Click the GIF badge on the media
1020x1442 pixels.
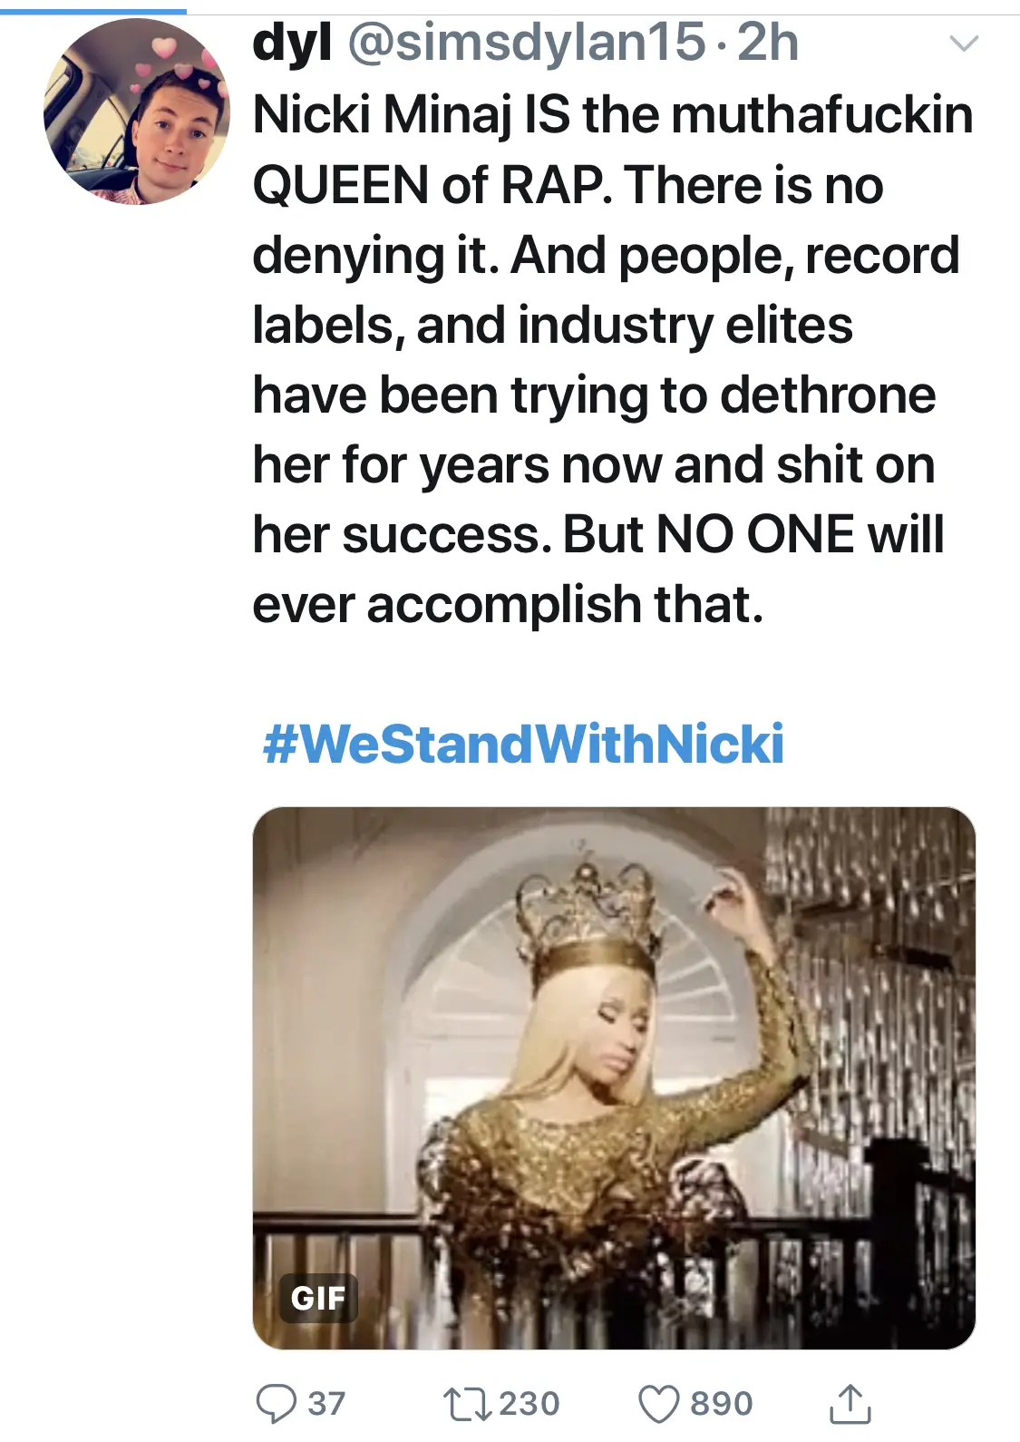click(x=318, y=1298)
